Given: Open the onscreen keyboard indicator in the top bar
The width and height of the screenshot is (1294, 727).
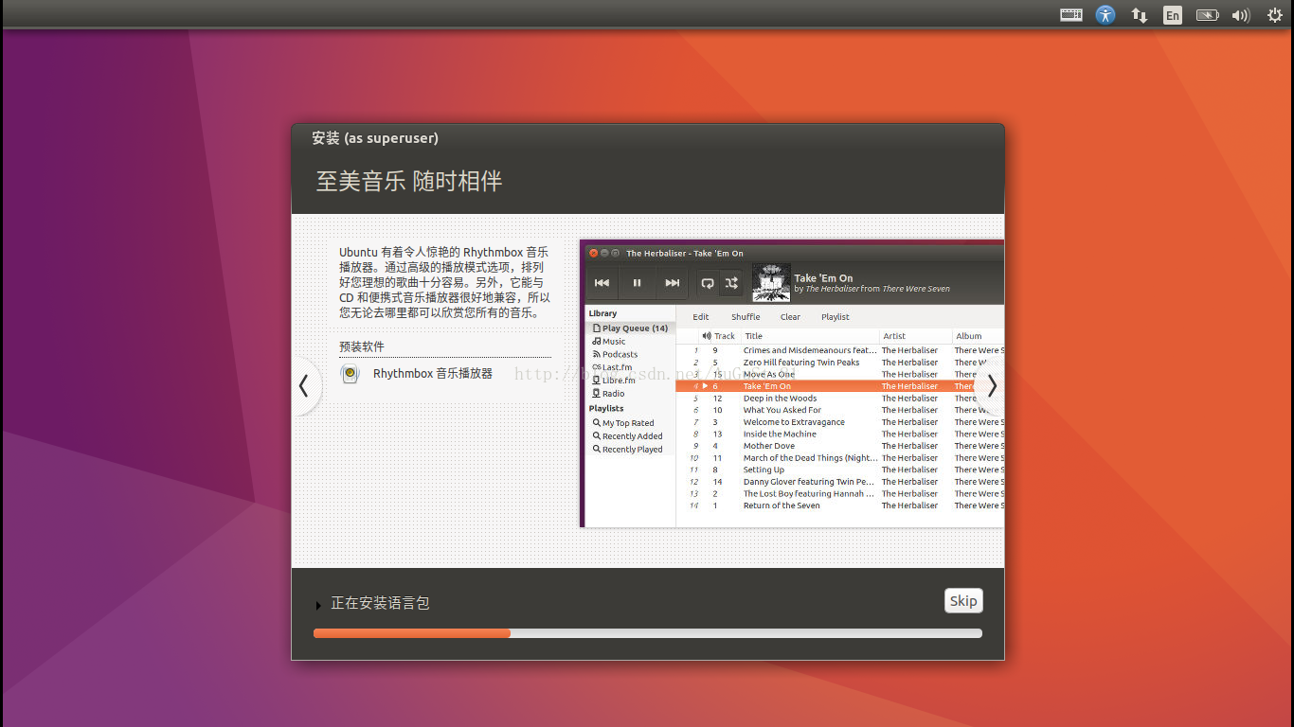Looking at the screenshot, I should (1071, 15).
